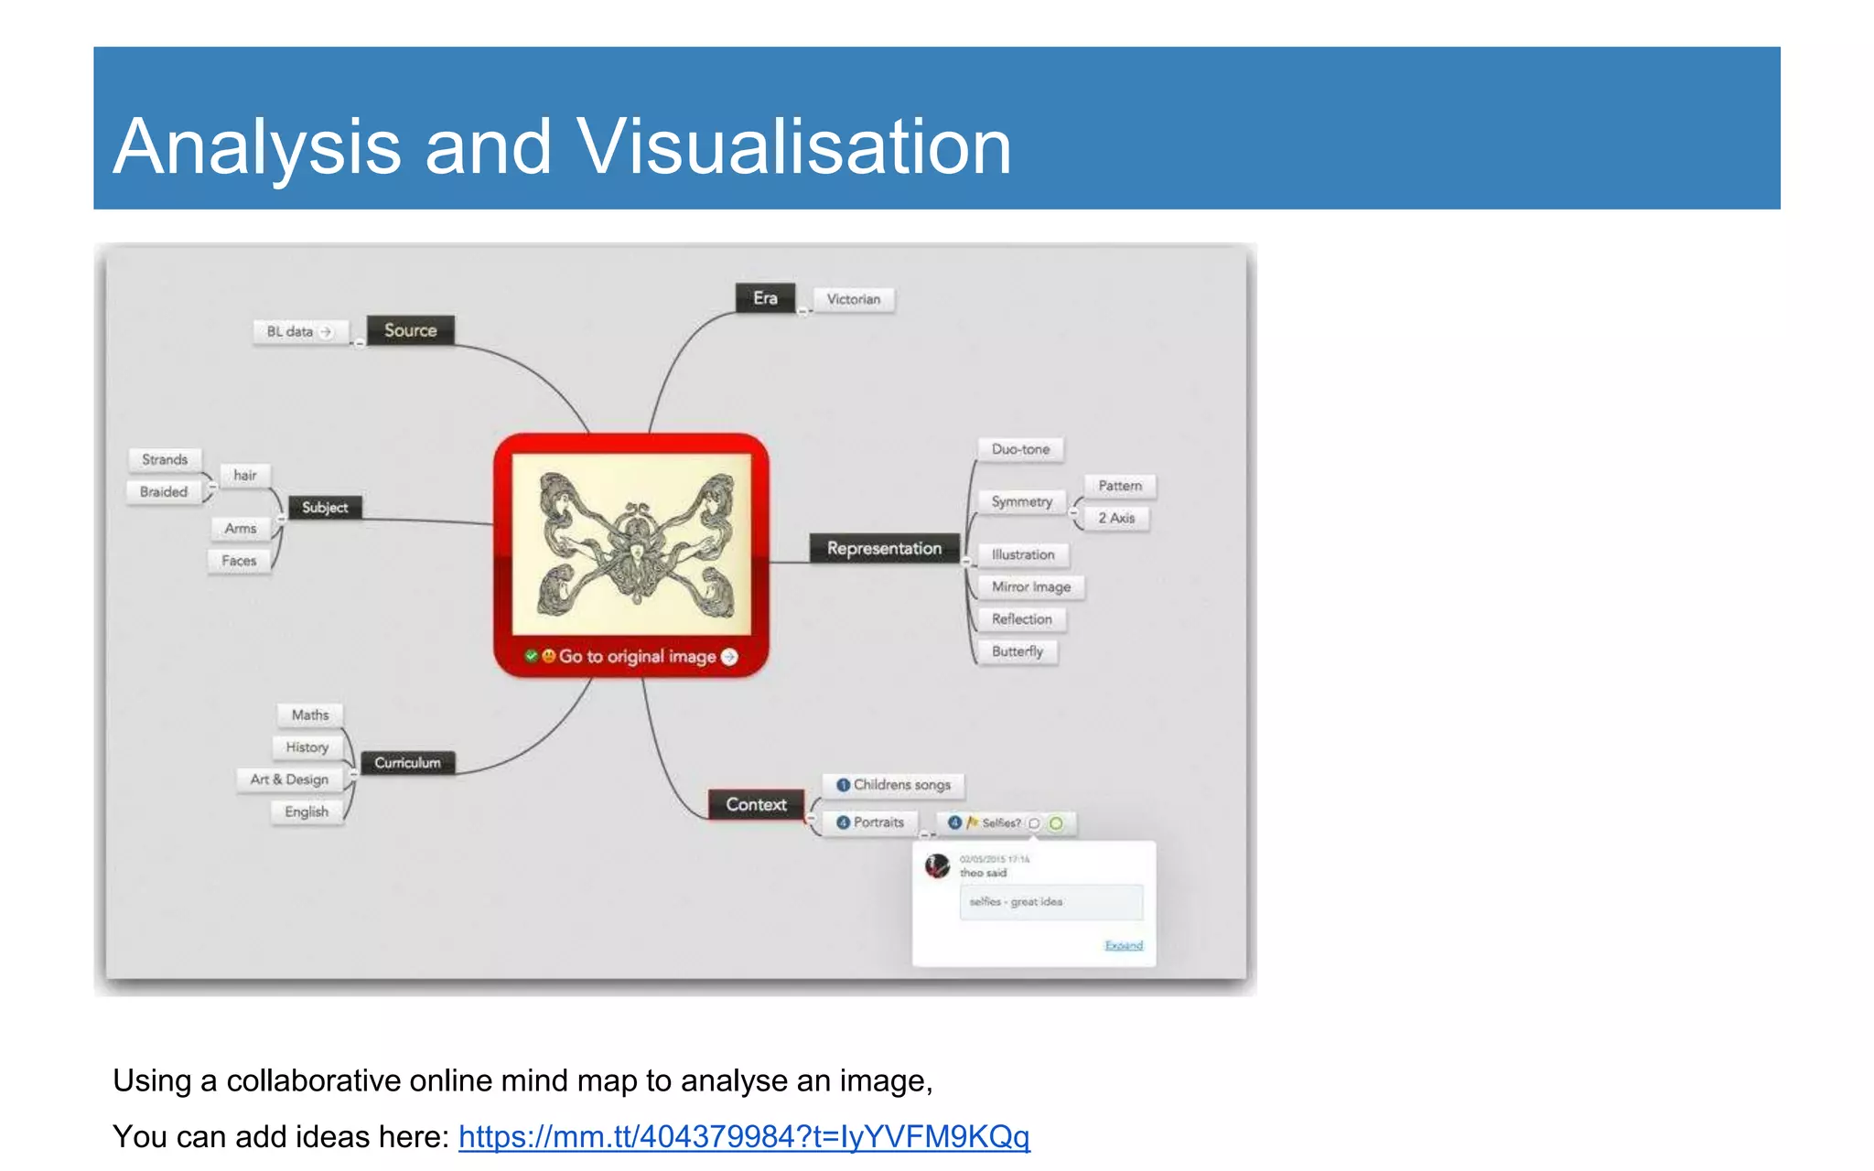The image size is (1874, 1171).
Task: Click the priority 4 badge on Selfies node
Action: [954, 822]
